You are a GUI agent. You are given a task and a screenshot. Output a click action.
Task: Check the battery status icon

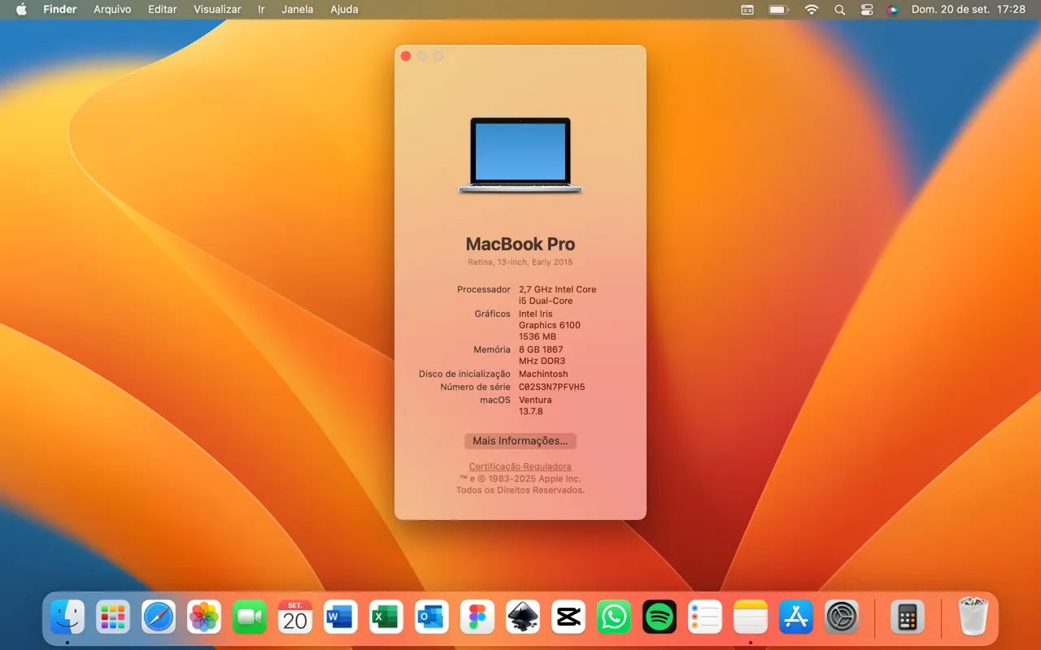pyautogui.click(x=779, y=10)
